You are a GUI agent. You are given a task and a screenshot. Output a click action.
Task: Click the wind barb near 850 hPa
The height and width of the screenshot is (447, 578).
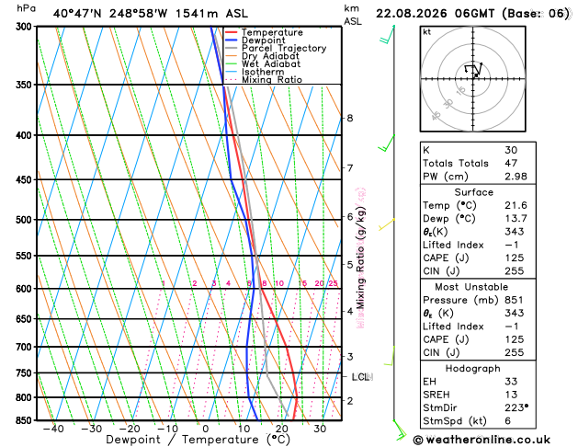(x=400, y=430)
